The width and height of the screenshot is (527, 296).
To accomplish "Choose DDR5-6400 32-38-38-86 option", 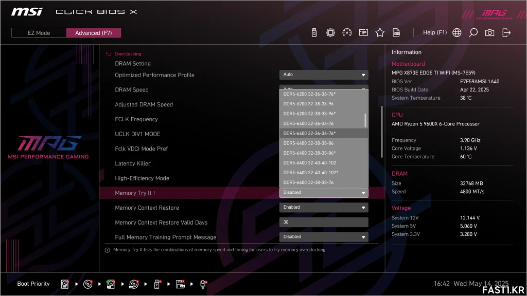I will pyautogui.click(x=324, y=143).
